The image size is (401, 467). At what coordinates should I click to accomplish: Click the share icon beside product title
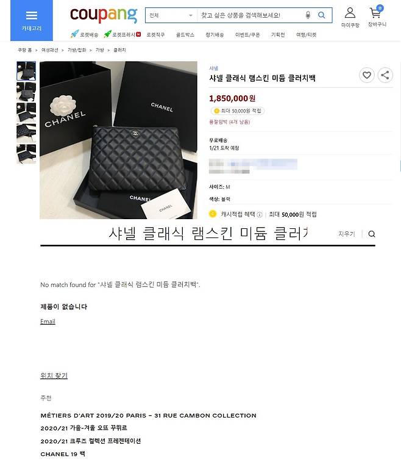tap(385, 75)
